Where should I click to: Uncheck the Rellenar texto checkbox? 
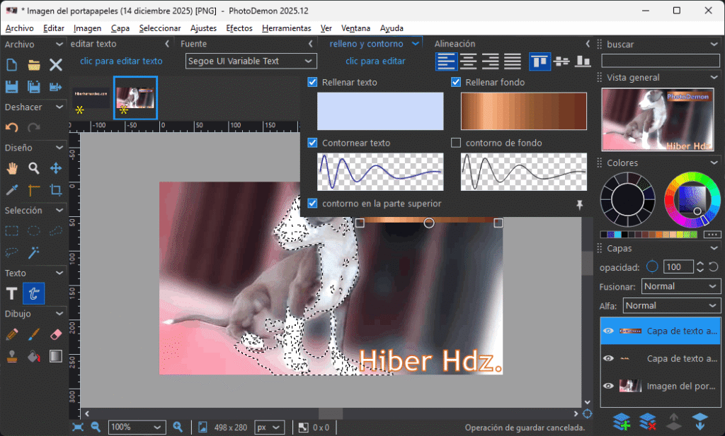(313, 83)
